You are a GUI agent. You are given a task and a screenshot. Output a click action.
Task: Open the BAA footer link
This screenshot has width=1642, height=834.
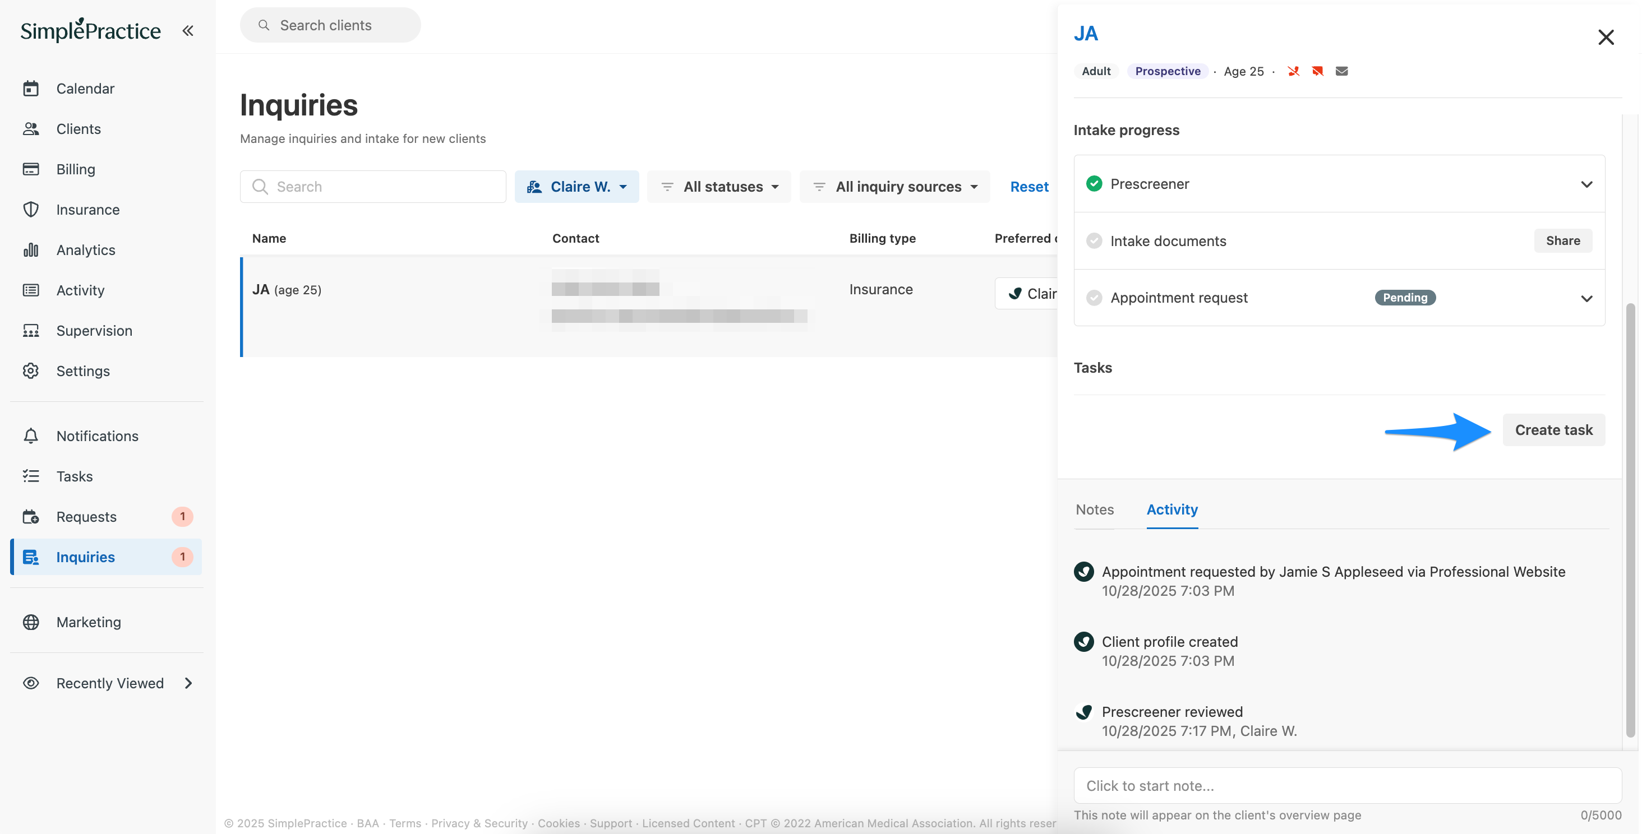point(368,823)
